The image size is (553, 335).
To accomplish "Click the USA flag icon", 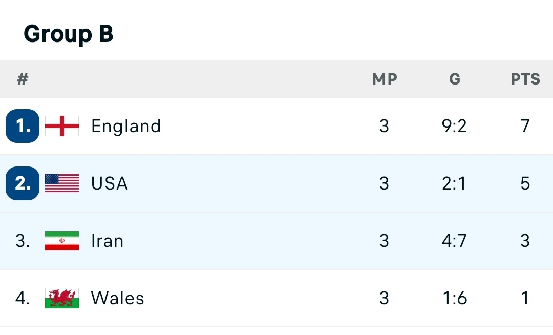I will point(62,183).
